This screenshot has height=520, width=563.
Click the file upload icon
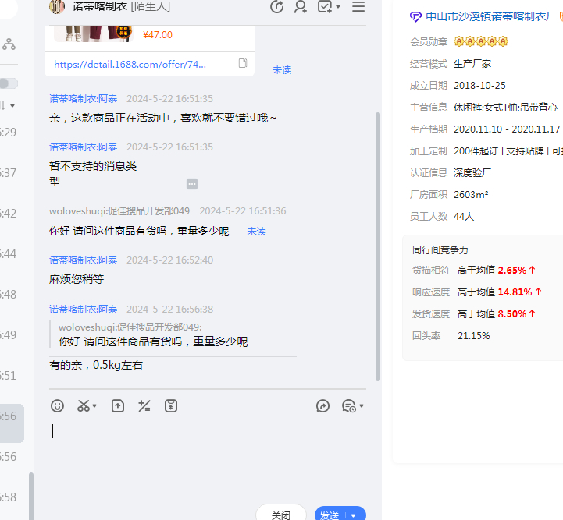coord(118,406)
